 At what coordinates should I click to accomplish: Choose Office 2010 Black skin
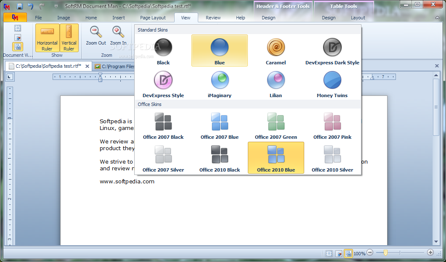click(x=219, y=158)
